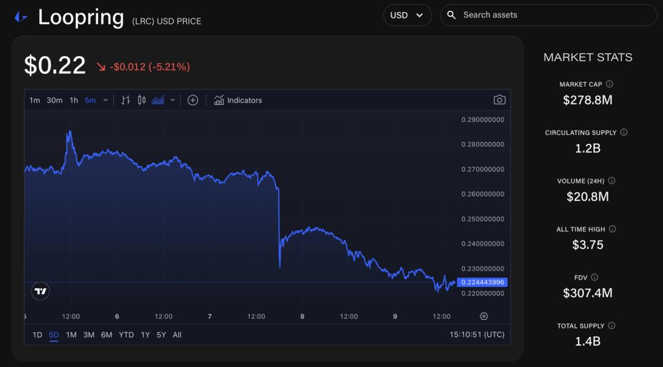Viewport: 663px width, 367px height.
Task: Select area chart style icon
Action: pyautogui.click(x=157, y=100)
